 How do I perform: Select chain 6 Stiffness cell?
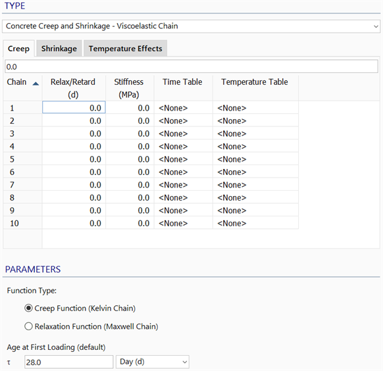point(130,172)
